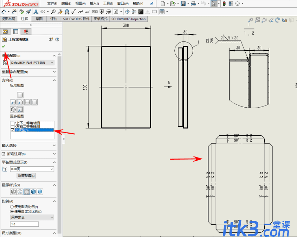Open the 帮助 Help menu
The image size is (297, 237).
coord(138,4)
